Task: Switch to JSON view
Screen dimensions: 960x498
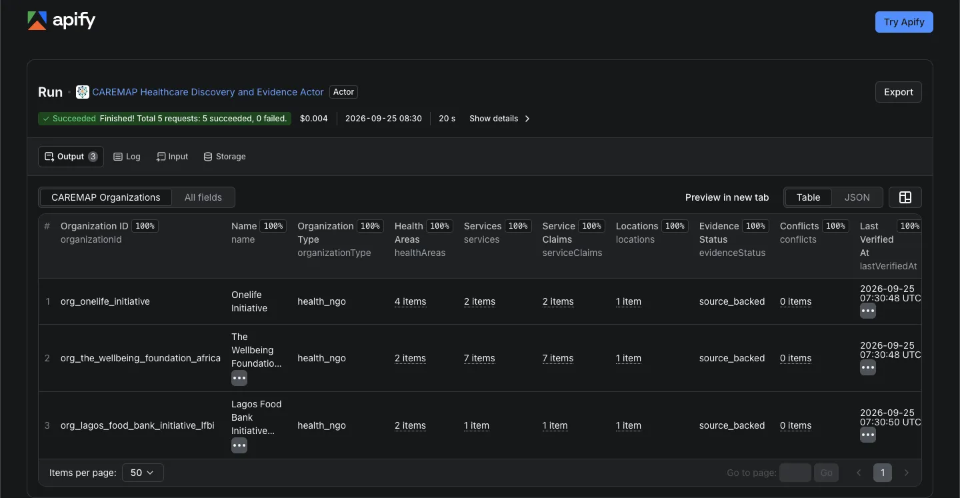Action: (x=857, y=197)
